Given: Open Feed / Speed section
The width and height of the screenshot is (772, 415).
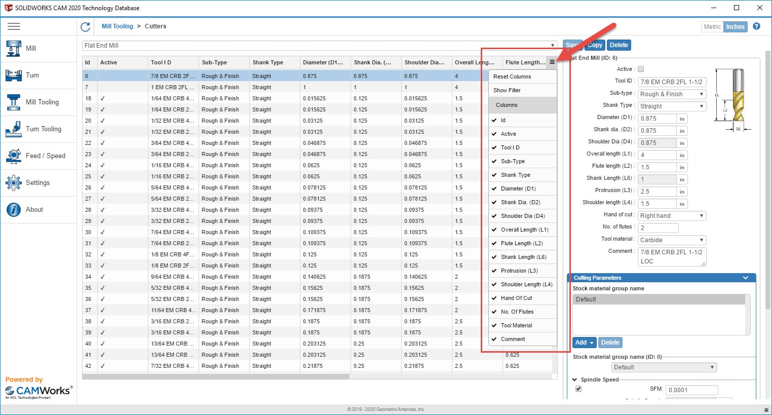Looking at the screenshot, I should tap(38, 156).
